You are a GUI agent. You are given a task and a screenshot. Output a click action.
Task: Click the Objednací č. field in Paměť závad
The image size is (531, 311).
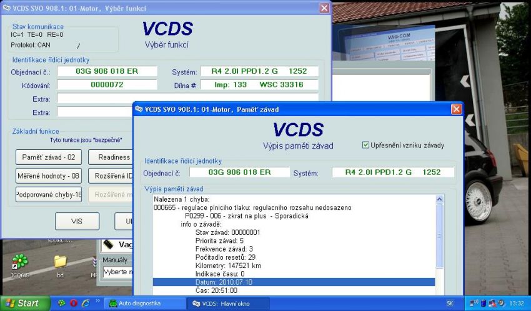[x=239, y=172]
